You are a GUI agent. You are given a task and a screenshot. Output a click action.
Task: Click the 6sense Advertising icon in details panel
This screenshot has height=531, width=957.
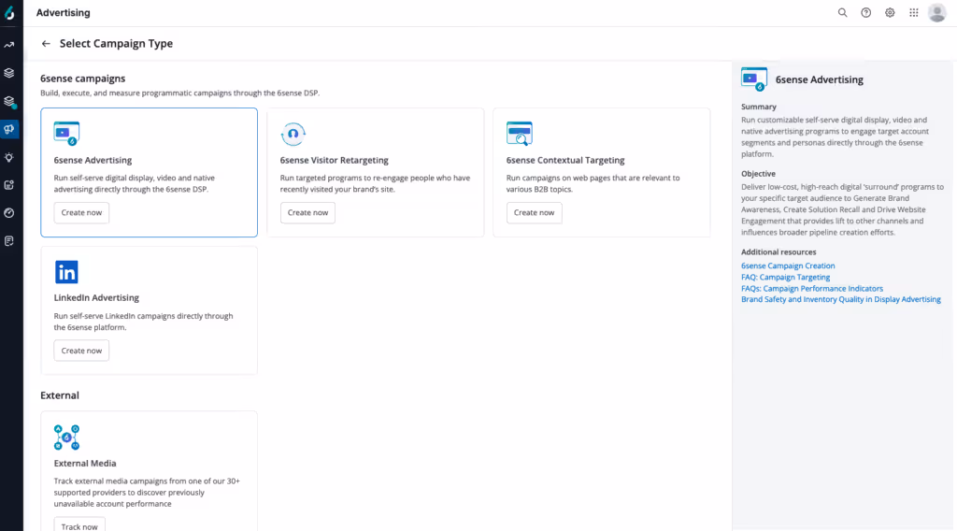coord(754,79)
